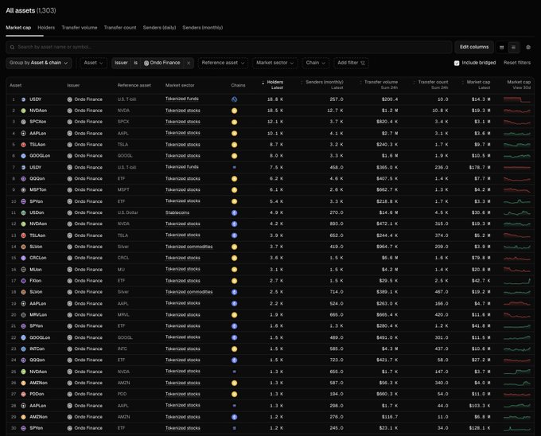Click FXIon asset icon in row 17
The height and width of the screenshot is (436, 541).
tap(23, 281)
